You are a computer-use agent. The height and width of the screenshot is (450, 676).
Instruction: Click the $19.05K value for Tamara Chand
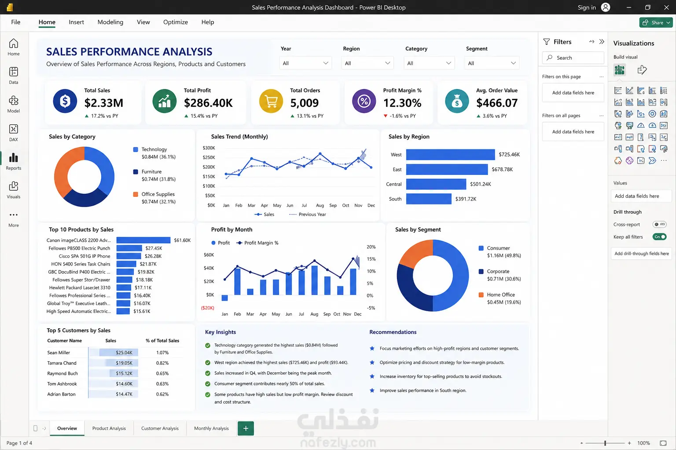[x=124, y=363]
